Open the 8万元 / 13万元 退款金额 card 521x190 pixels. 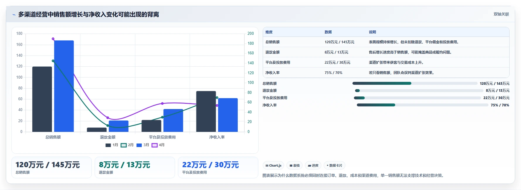pyautogui.click(x=135, y=167)
